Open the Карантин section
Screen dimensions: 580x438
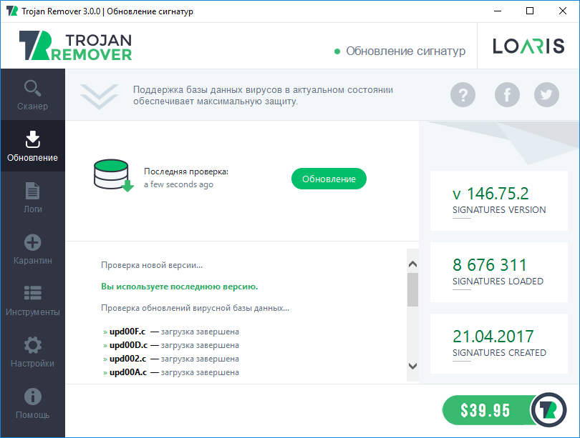[32, 249]
